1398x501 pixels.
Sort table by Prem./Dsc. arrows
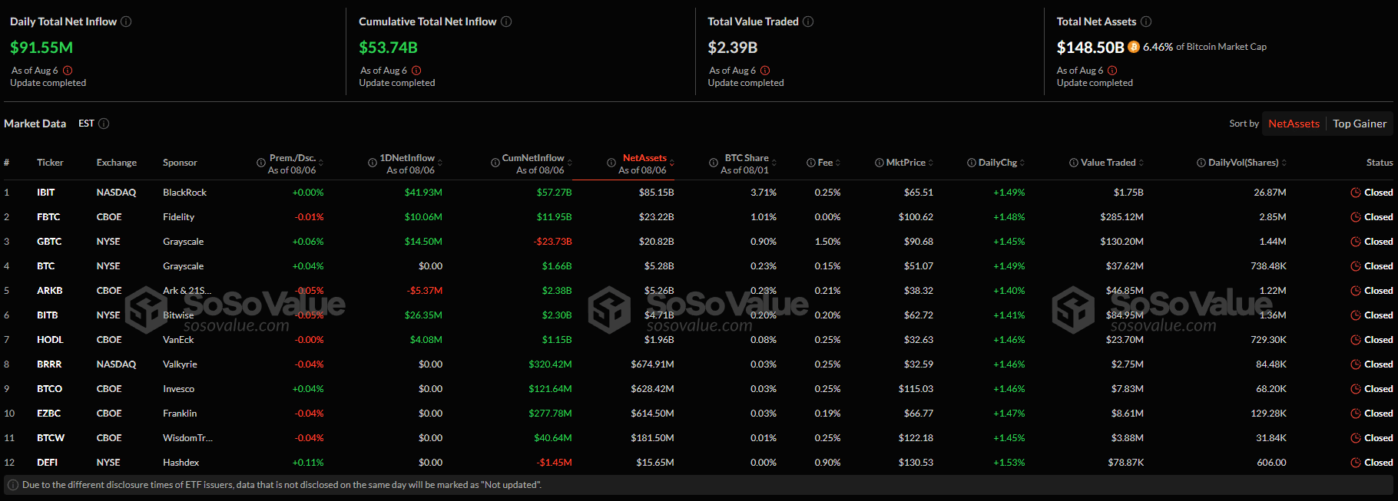pos(321,163)
